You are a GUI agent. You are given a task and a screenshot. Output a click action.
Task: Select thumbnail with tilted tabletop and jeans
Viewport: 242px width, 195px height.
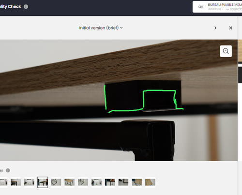pos(136,182)
